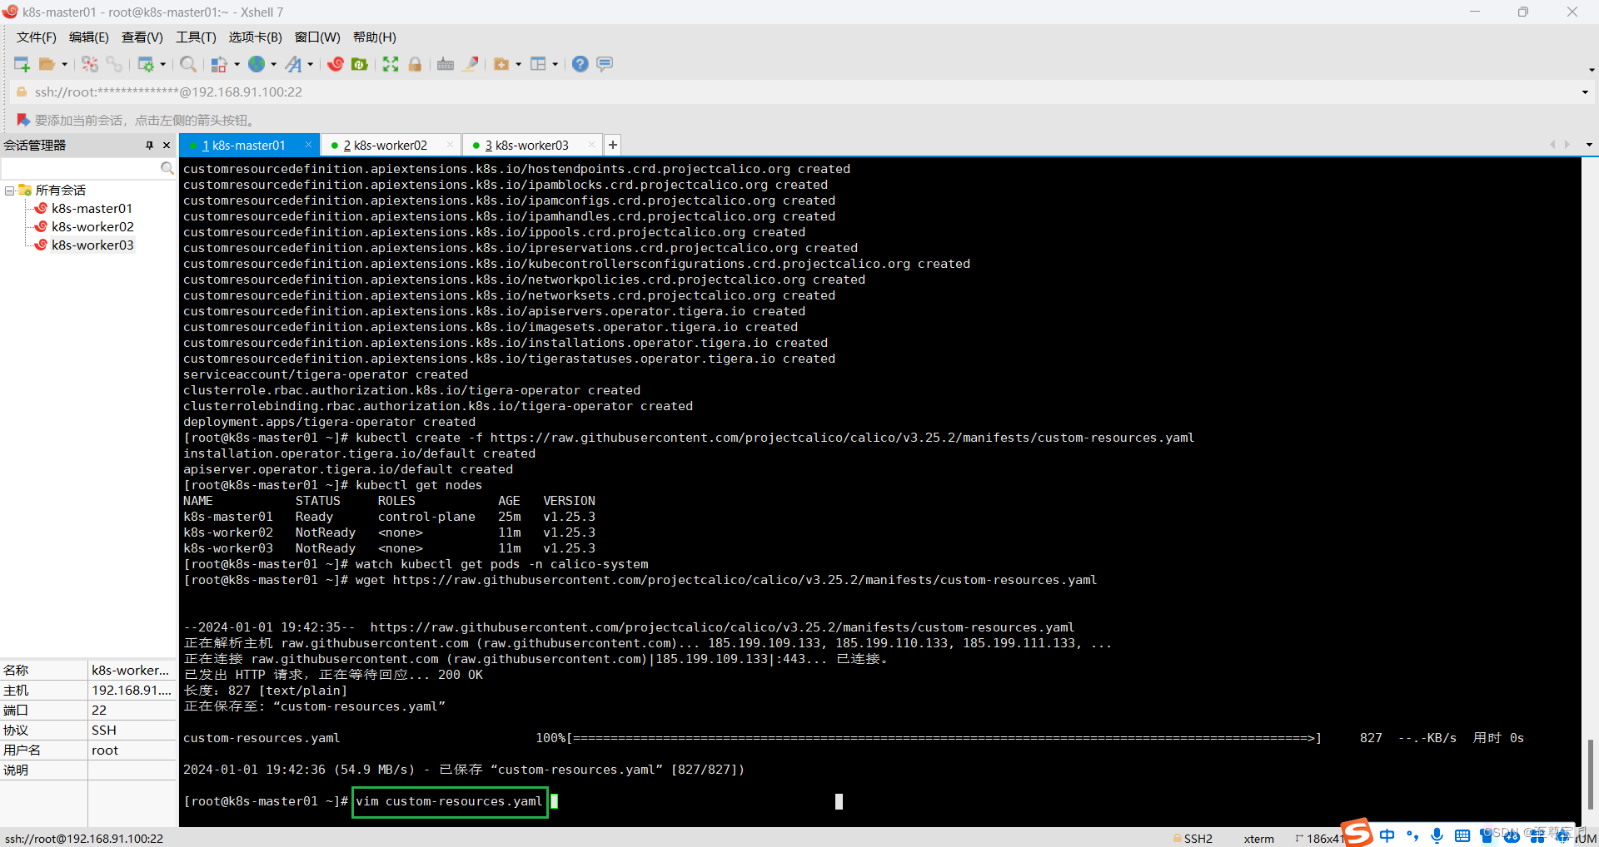Click the Sogou microphone voice input icon
The height and width of the screenshot is (847, 1599).
coord(1437,835)
